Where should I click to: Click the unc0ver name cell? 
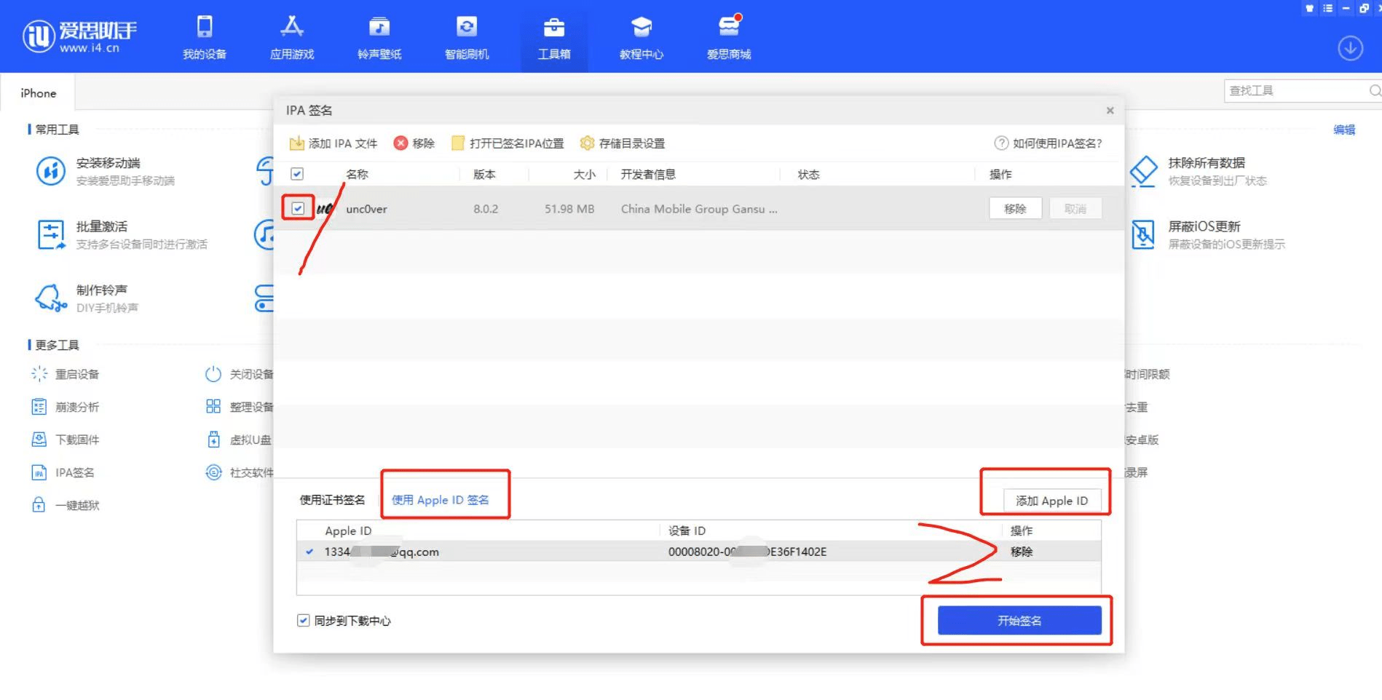[366, 209]
